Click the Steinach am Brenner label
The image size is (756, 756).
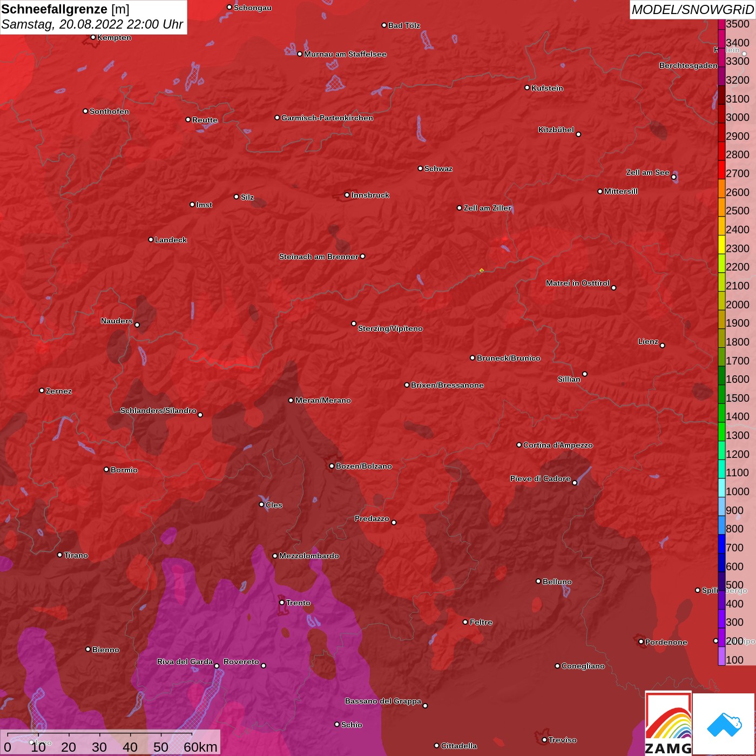[x=319, y=256]
